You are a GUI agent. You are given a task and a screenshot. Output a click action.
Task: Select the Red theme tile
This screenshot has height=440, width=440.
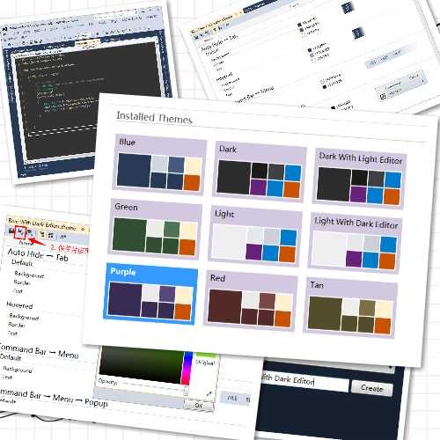pyautogui.click(x=250, y=301)
